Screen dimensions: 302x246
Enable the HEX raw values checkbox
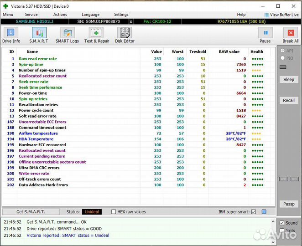pyautogui.click(x=114, y=212)
